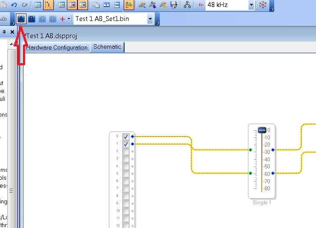Enable input channel 2 checkbox
Image resolution: width=316 pixels, height=228 pixels.
tap(126, 152)
